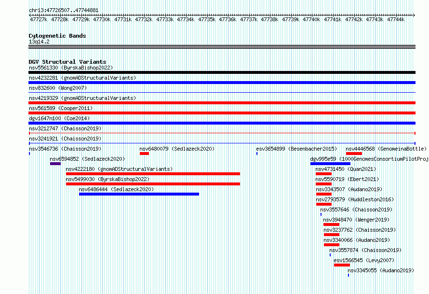Viewport: 429px width, 294px height.
Task: Open nsv561589 (Cooper2011) label
Action: coord(61,108)
